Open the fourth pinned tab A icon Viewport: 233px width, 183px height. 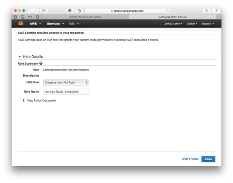coord(37,17)
